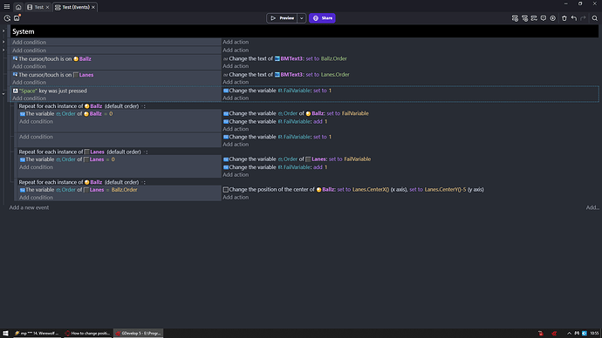
Task: Add action under BMText3 set to Ballz.Order
Action: (x=236, y=66)
